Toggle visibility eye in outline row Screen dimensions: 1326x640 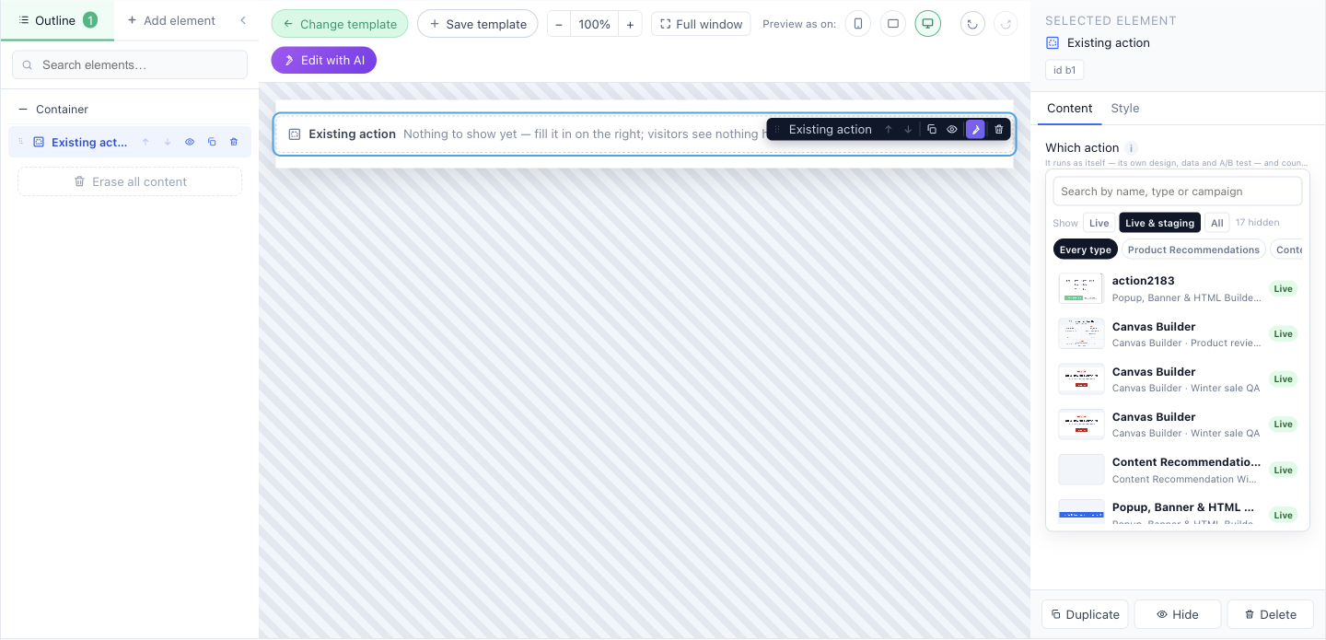tap(190, 142)
